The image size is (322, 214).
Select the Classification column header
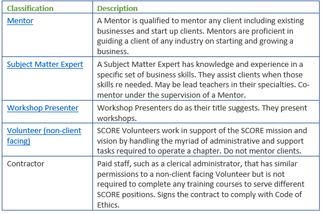[30, 8]
